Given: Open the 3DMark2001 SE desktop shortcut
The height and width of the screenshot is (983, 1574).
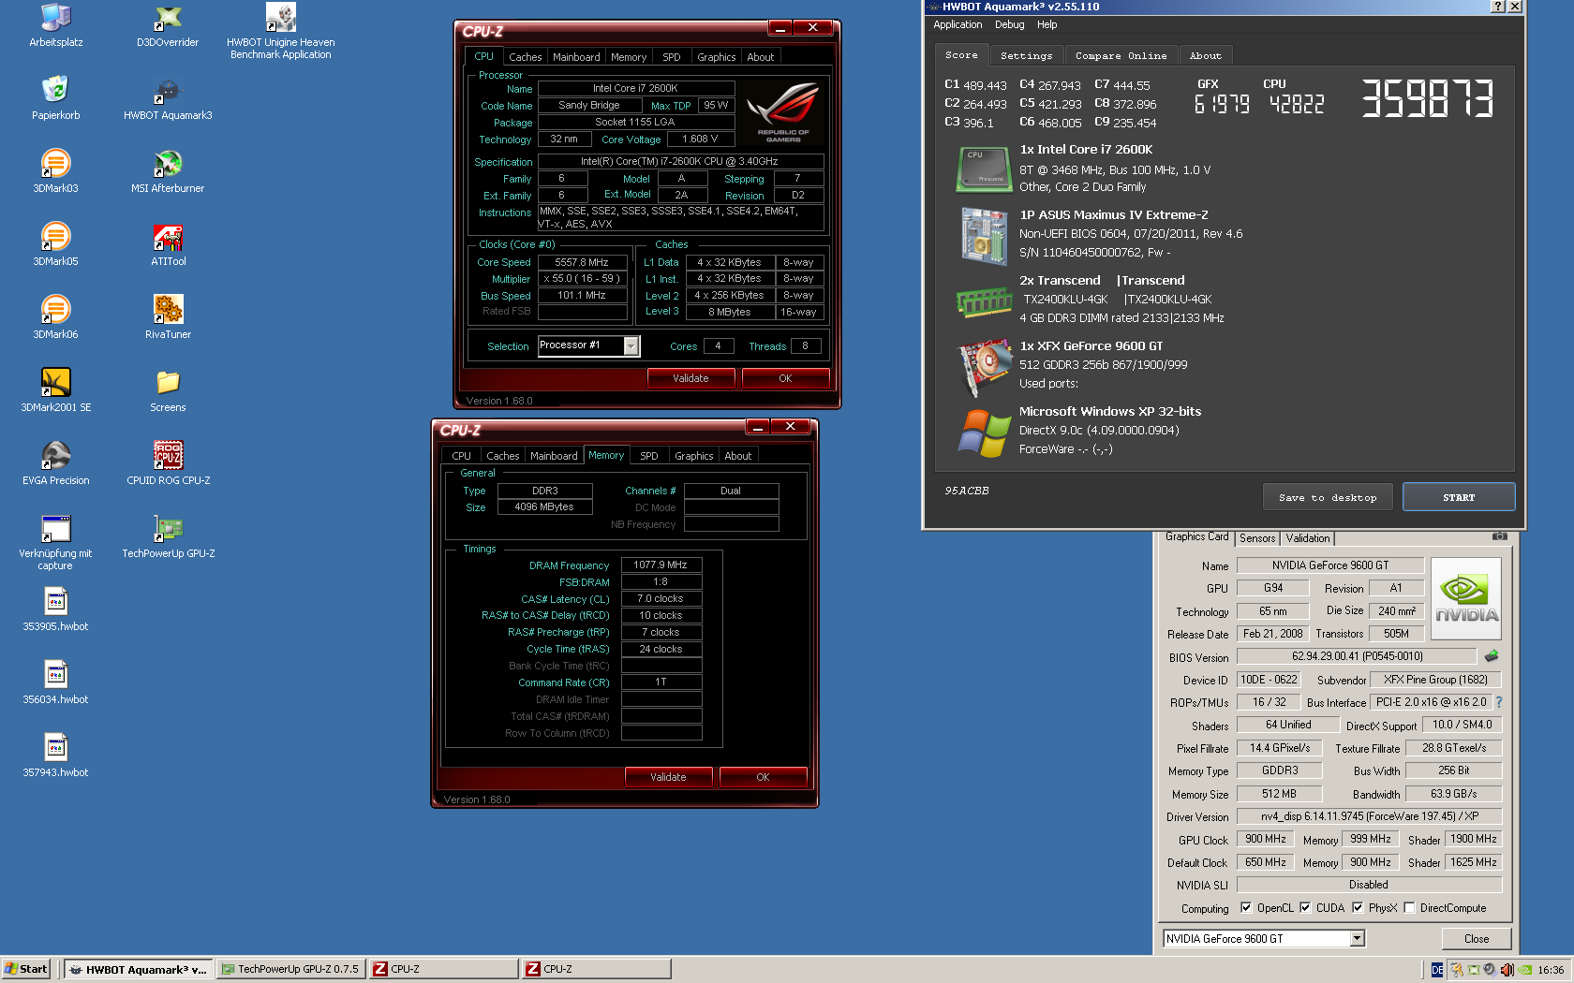Looking at the screenshot, I should 56,389.
